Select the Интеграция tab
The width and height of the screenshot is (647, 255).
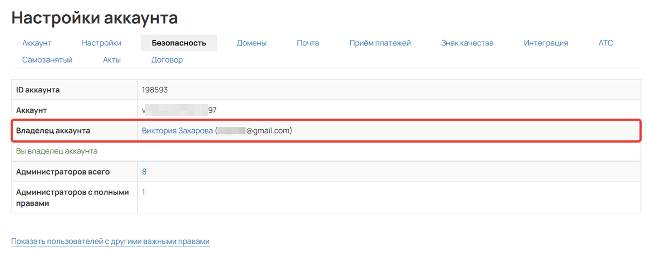[546, 43]
